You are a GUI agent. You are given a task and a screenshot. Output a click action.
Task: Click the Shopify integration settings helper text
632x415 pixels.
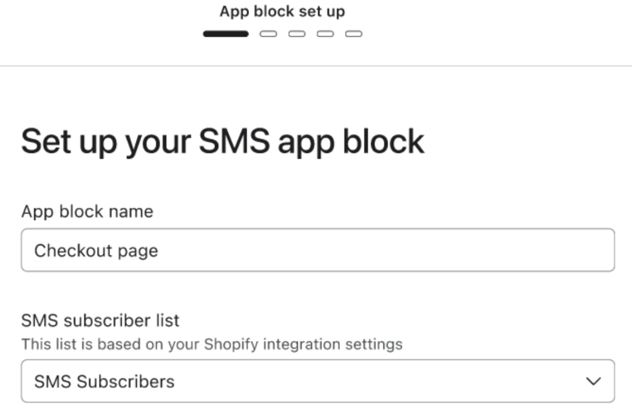[x=212, y=344]
